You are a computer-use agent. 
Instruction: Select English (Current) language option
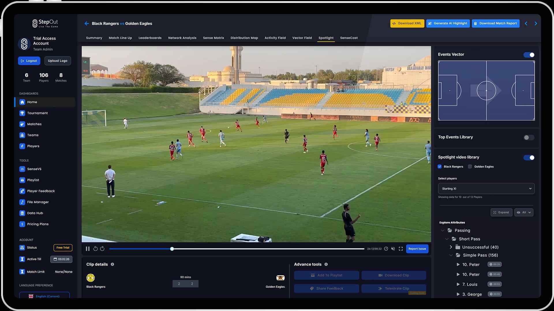[x=44, y=295]
